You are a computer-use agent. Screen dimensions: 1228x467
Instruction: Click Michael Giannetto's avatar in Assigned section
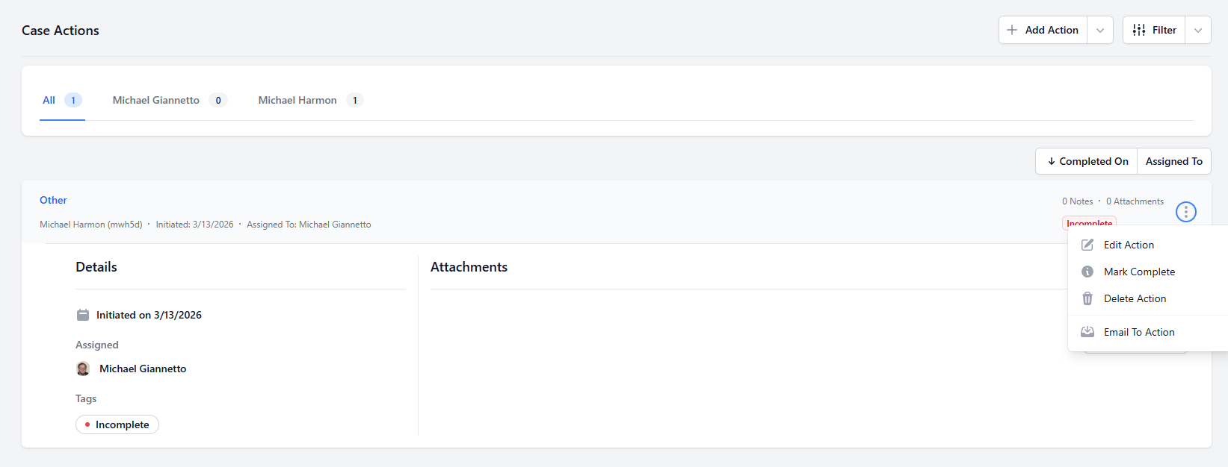(83, 369)
